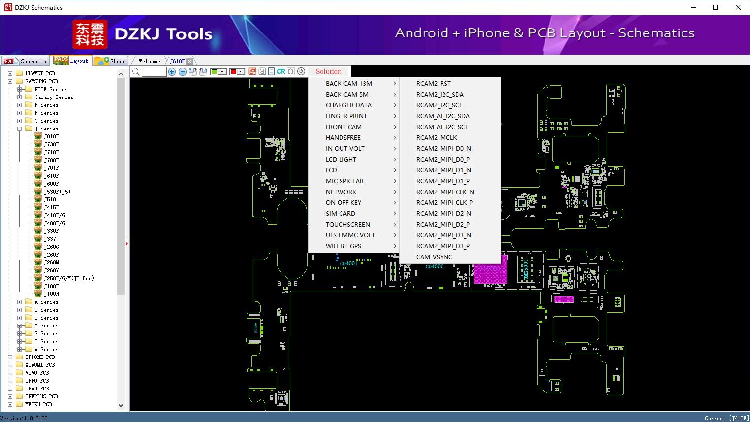Image resolution: width=750 pixels, height=422 pixels.
Task: Click CD4001 component label on board
Action: (x=348, y=264)
